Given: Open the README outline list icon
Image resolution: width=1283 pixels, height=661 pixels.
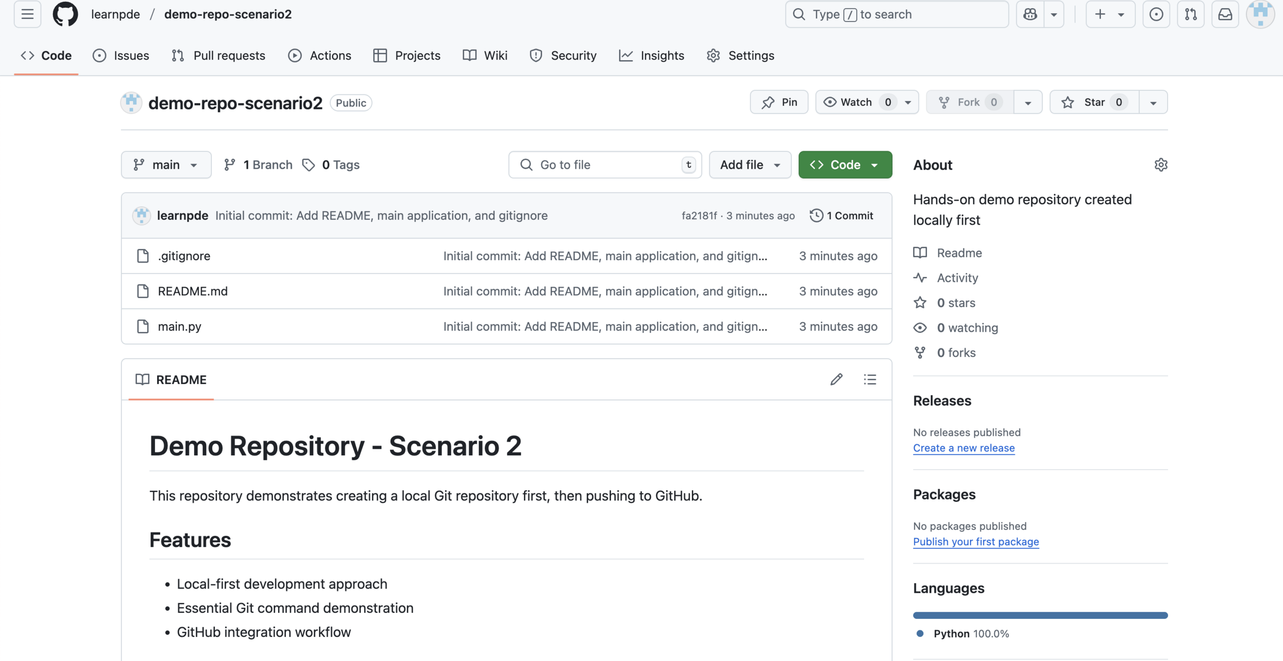Looking at the screenshot, I should (870, 379).
